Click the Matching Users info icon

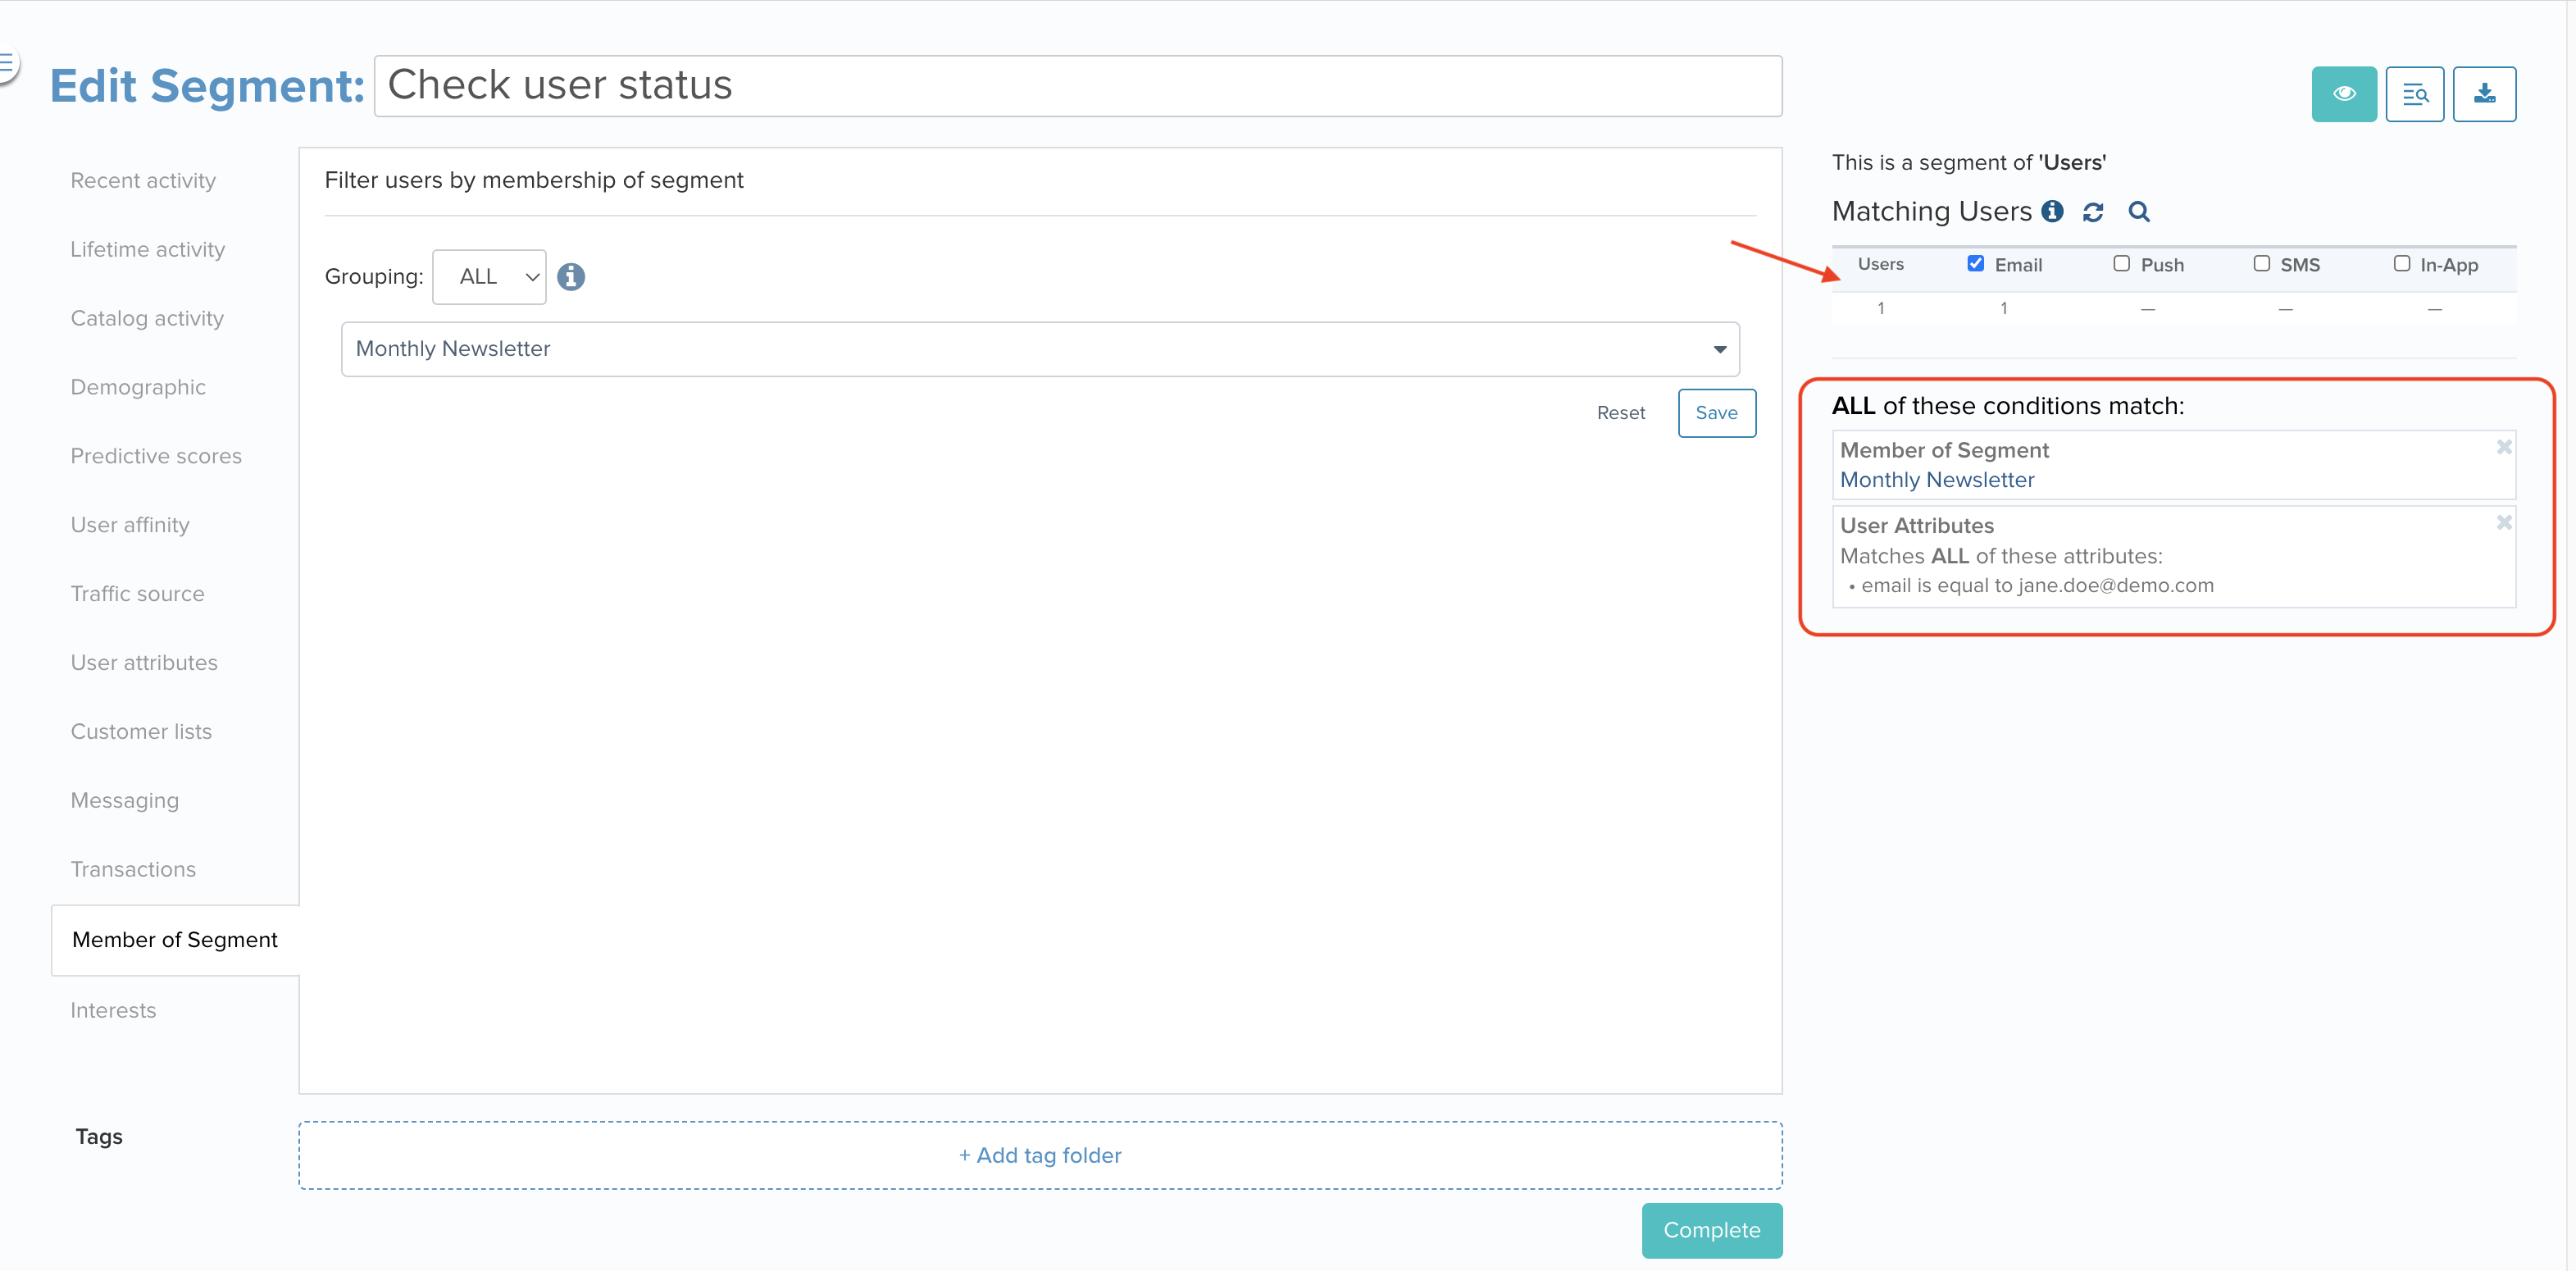click(2053, 211)
